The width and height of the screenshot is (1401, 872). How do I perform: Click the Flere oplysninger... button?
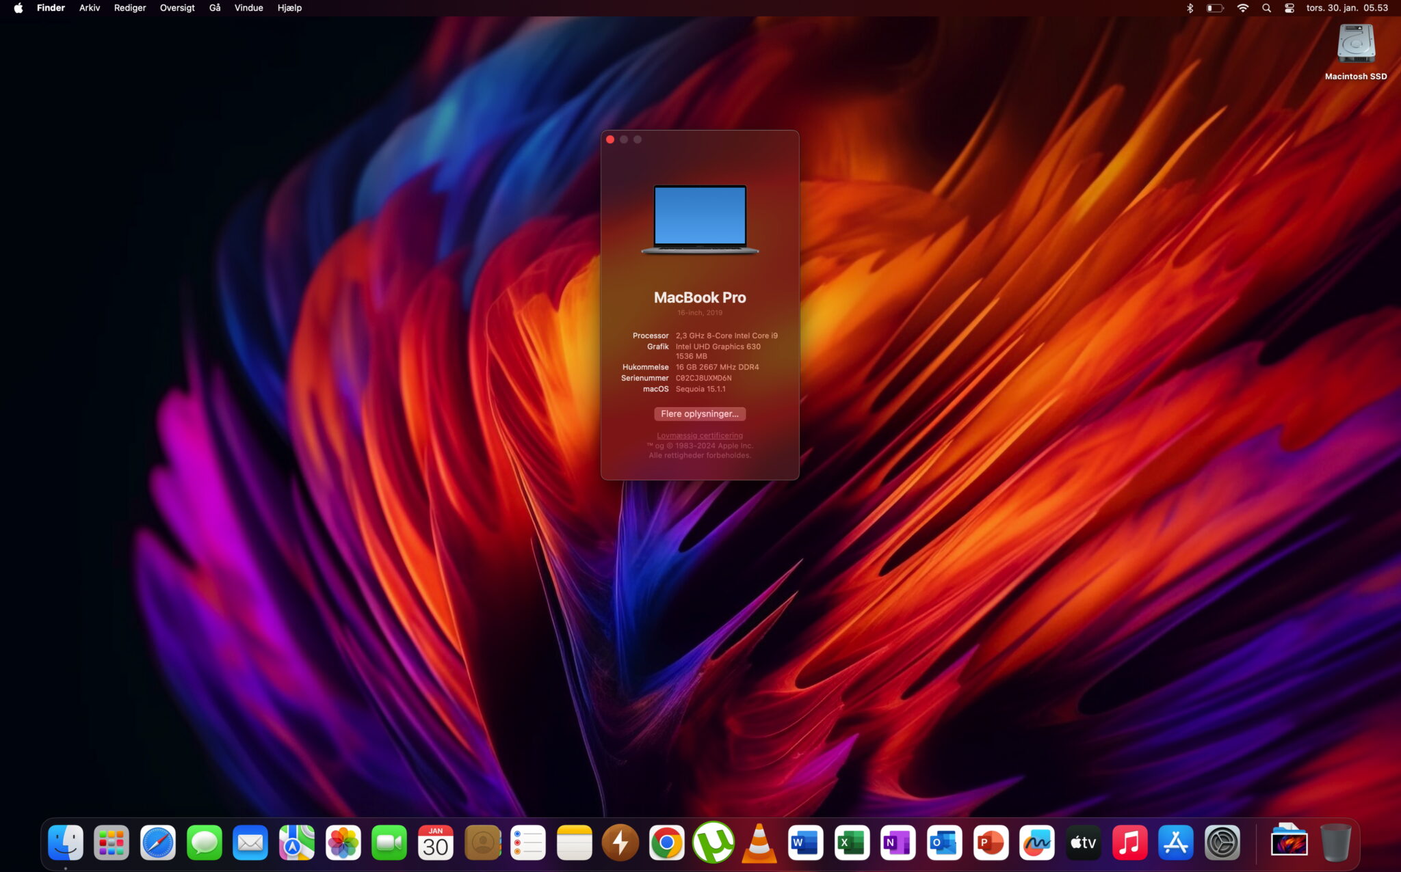[x=699, y=413]
